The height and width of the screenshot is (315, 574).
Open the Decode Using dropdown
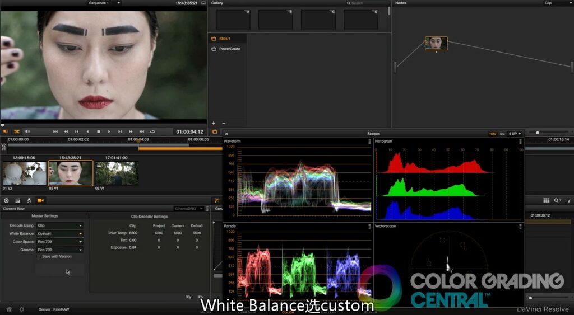pos(60,226)
